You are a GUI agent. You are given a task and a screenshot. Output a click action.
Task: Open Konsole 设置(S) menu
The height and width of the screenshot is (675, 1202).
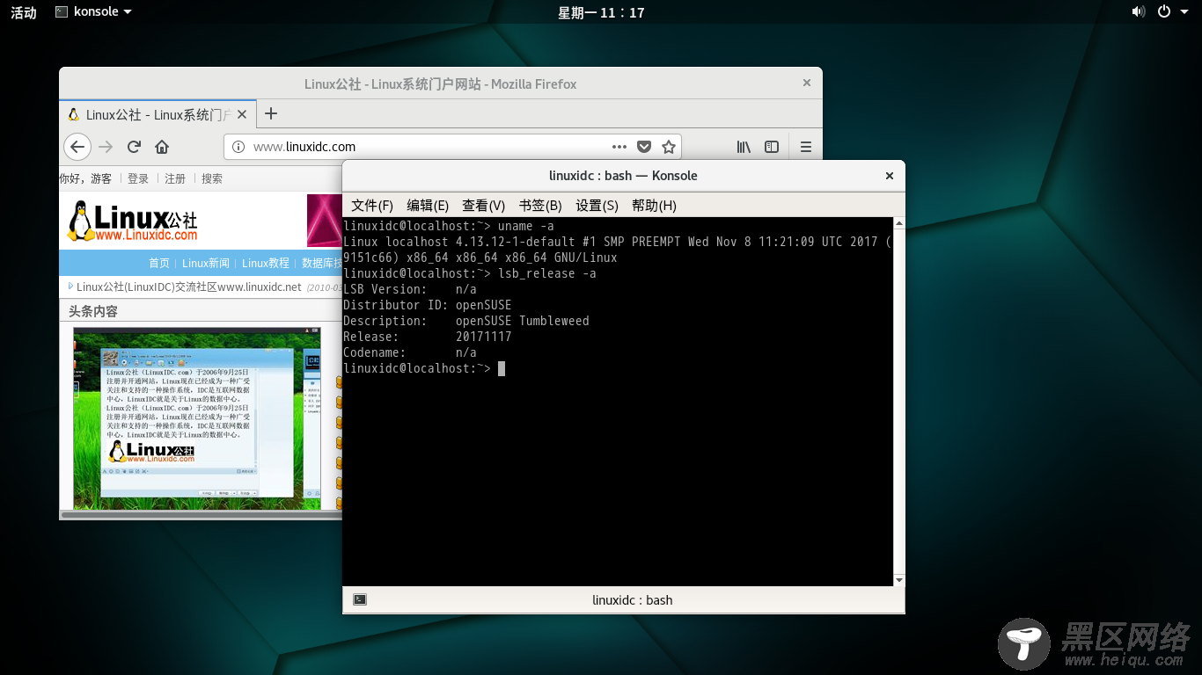click(x=597, y=205)
